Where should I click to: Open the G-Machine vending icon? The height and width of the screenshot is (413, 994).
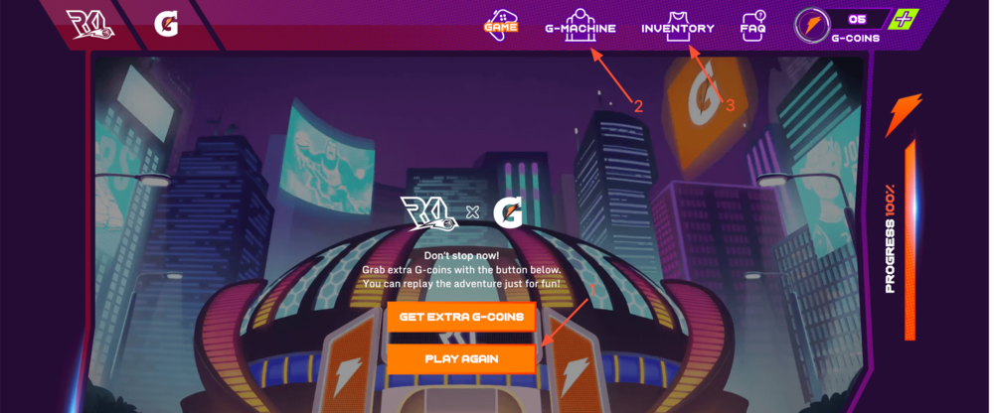point(580,25)
